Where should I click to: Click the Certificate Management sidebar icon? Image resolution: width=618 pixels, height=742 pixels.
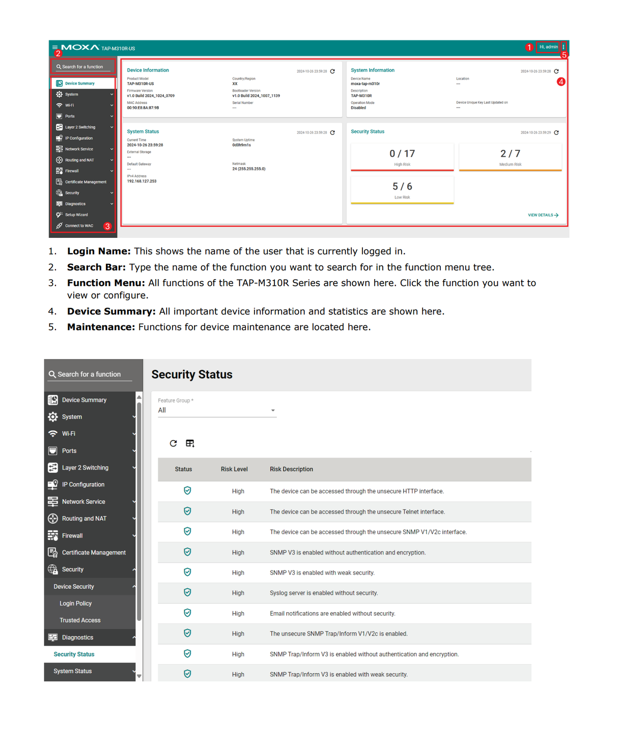(59, 182)
